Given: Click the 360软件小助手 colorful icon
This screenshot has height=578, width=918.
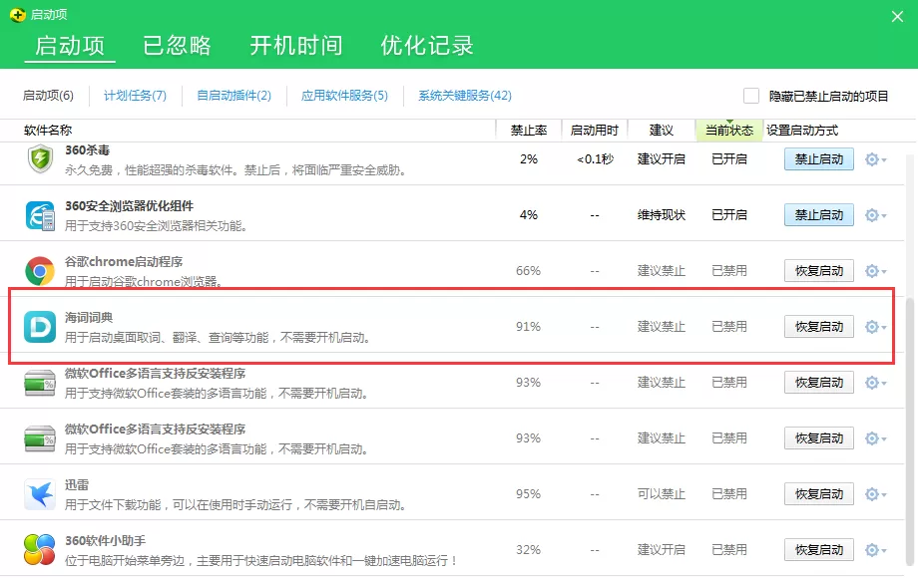Looking at the screenshot, I should (40, 550).
